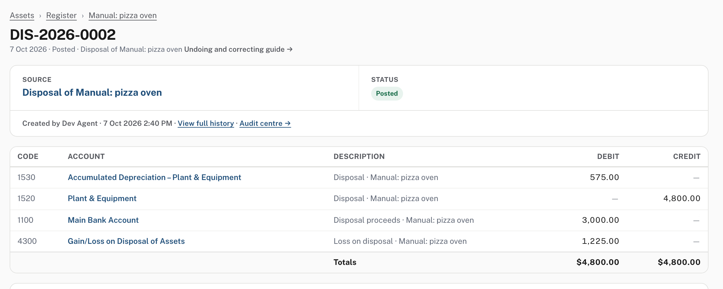Click the Disposal proceeds description
723x289 pixels.
(404, 220)
